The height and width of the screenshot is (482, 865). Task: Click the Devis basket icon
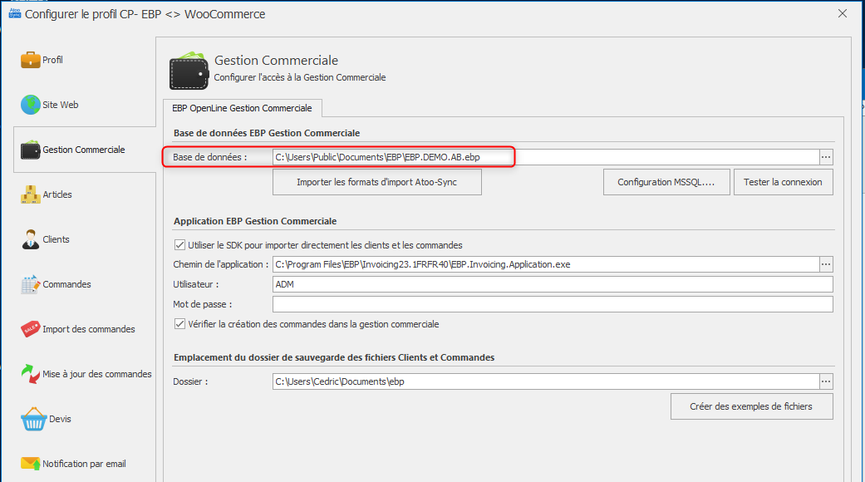click(33, 419)
